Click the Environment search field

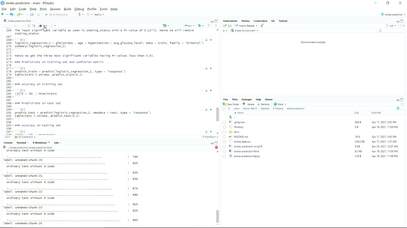pyautogui.click(x=390, y=31)
